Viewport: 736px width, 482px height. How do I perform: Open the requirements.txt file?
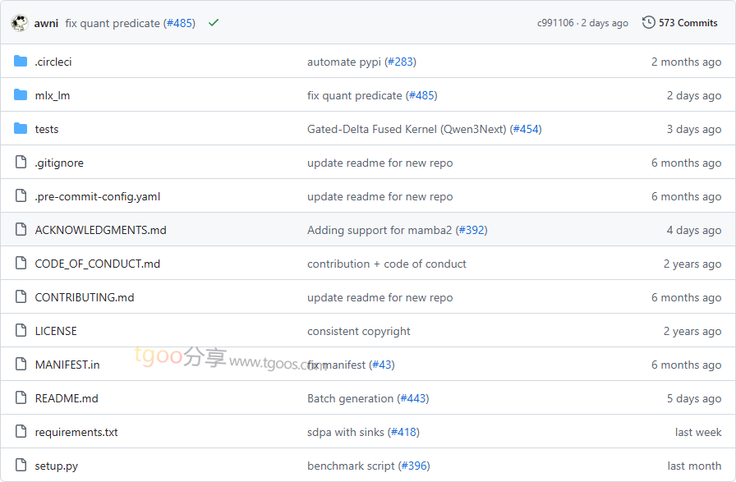coord(76,432)
